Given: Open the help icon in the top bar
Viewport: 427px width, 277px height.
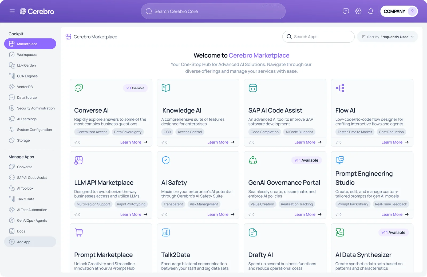Looking at the screenshot, I should [x=346, y=11].
